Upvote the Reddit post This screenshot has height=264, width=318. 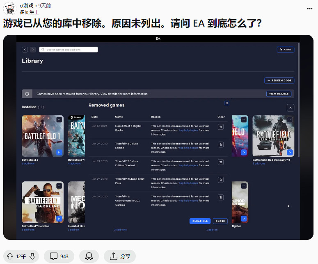tap(10, 256)
